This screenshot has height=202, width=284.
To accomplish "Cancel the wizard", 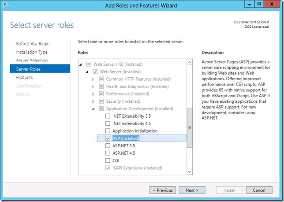I will coord(259,191).
